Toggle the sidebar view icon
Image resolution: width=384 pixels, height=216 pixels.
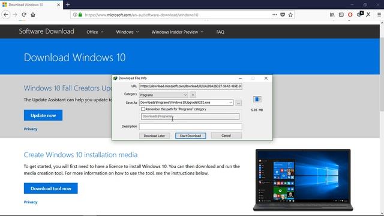pyautogui.click(x=341, y=14)
